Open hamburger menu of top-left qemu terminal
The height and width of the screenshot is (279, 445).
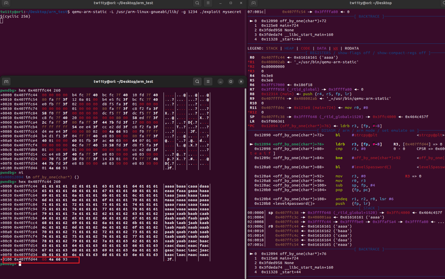point(208,3)
